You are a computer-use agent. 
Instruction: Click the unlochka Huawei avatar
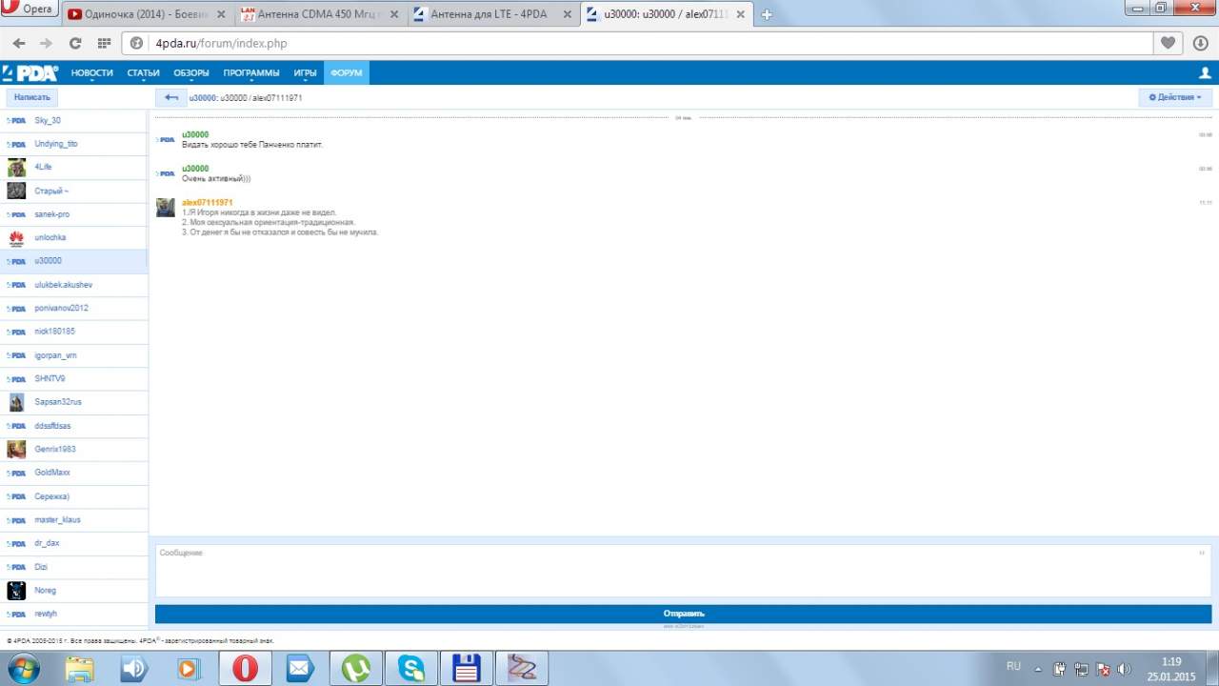tap(16, 237)
